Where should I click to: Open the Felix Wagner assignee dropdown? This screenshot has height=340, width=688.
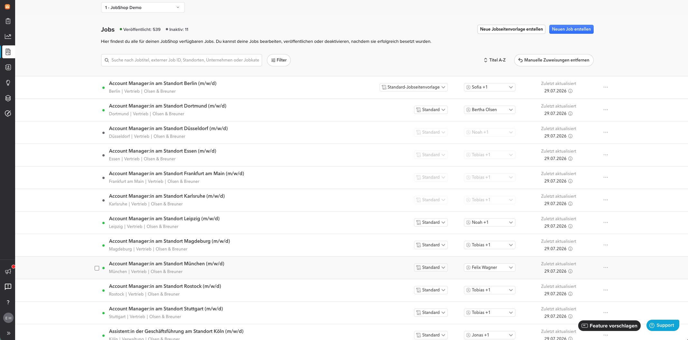pyautogui.click(x=489, y=268)
